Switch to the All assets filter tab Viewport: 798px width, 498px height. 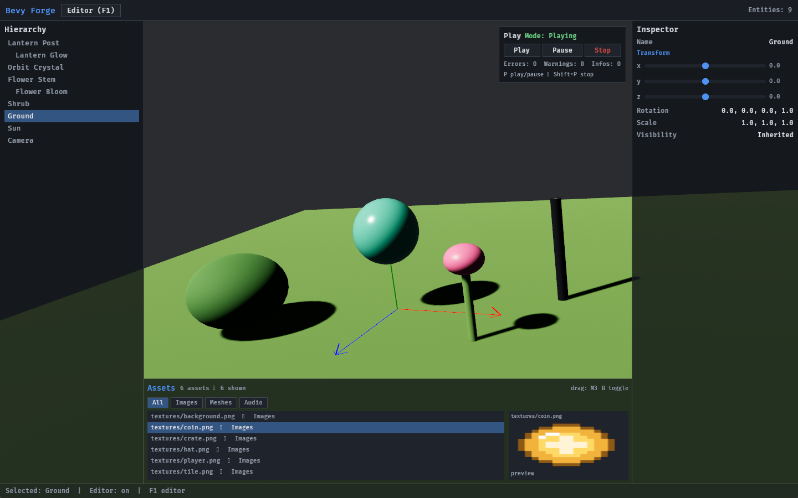158,403
